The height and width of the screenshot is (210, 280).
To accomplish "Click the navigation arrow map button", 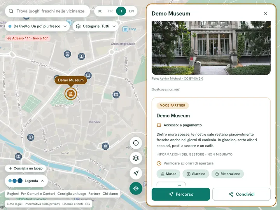I will 136,173.
